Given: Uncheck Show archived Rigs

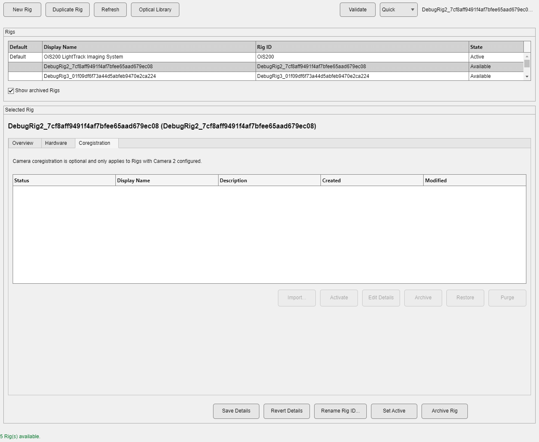Looking at the screenshot, I should [x=11, y=91].
